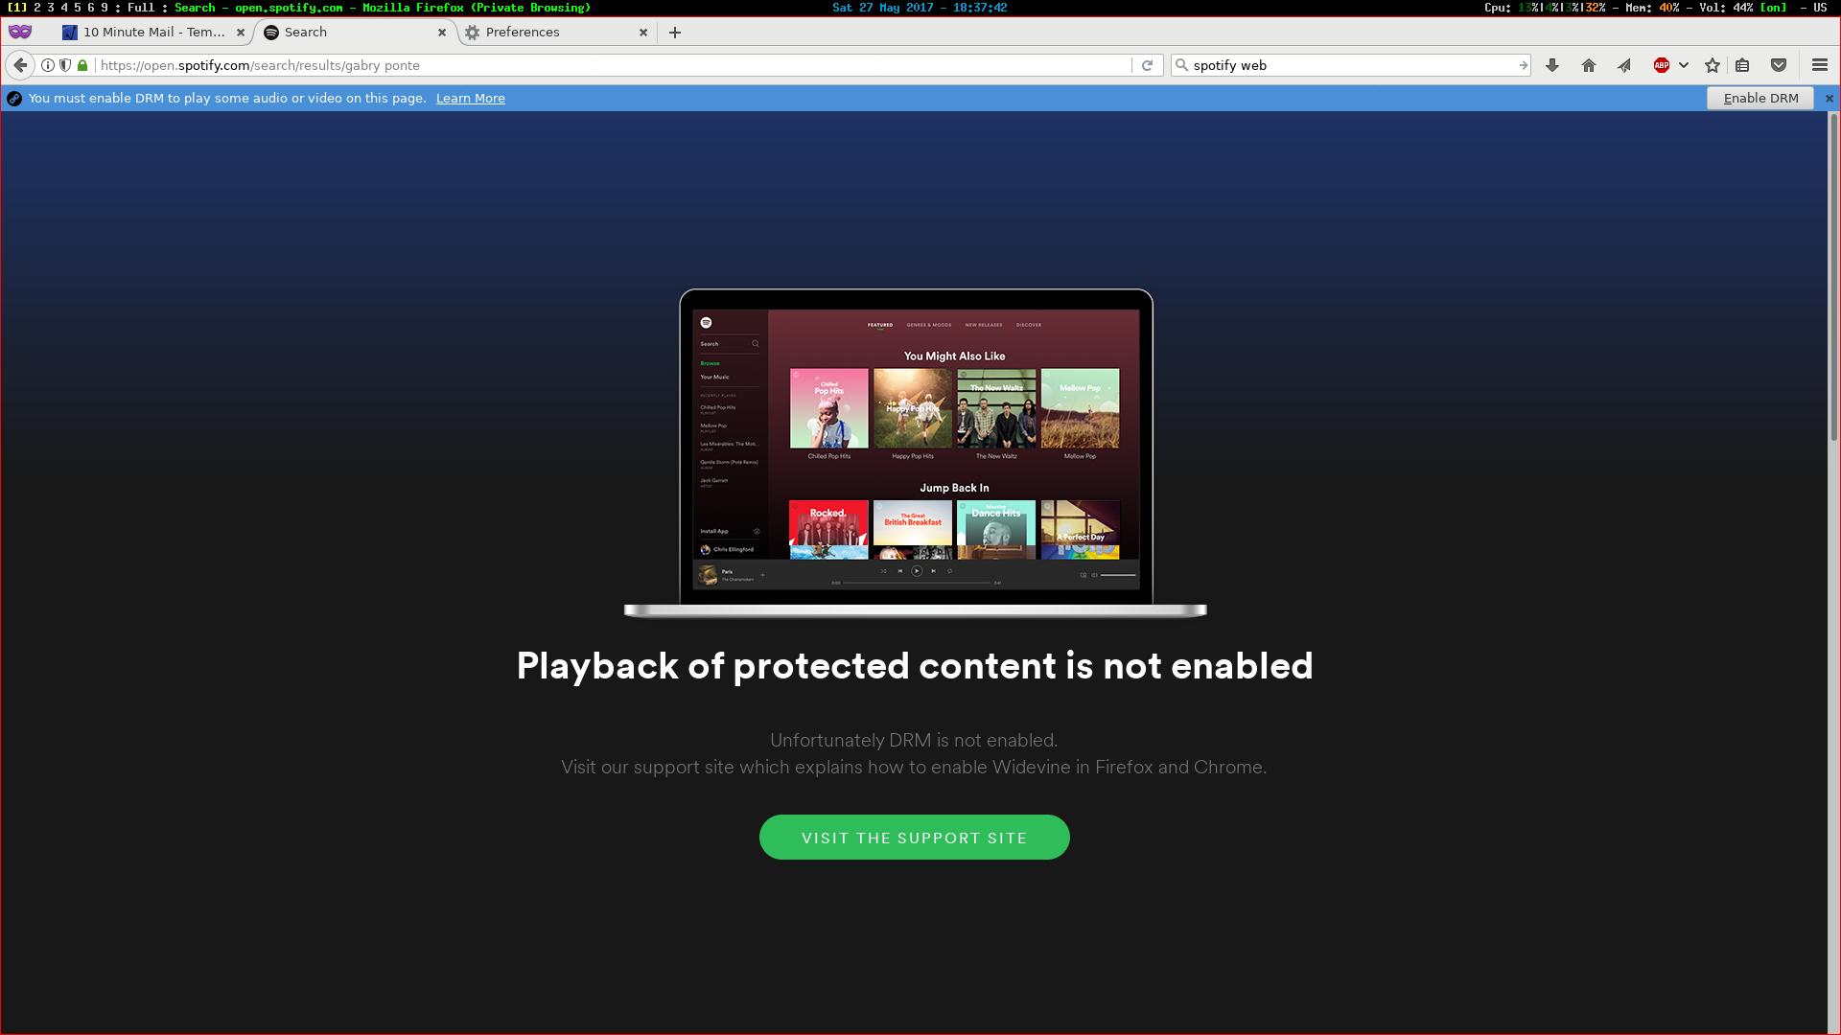Screen dimensions: 1841x1035
Task: Open the Learn More DRM link
Action: [470, 98]
